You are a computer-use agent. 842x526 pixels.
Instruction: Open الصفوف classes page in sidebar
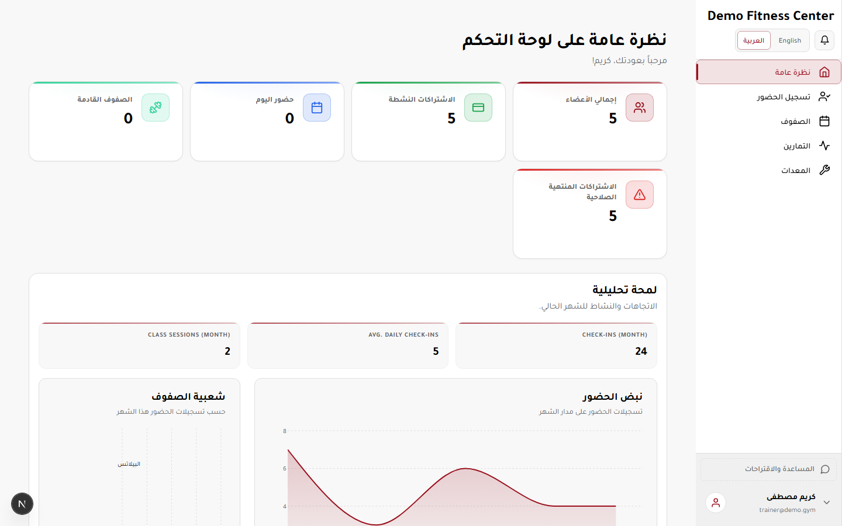pyautogui.click(x=768, y=121)
